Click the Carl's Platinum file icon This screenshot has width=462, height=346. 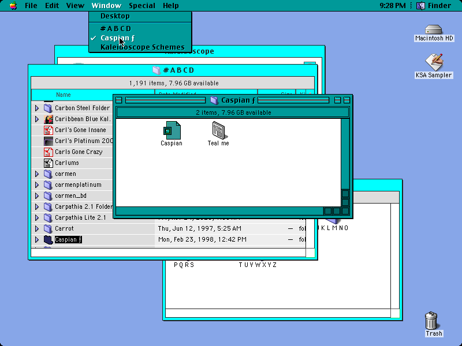48,141
